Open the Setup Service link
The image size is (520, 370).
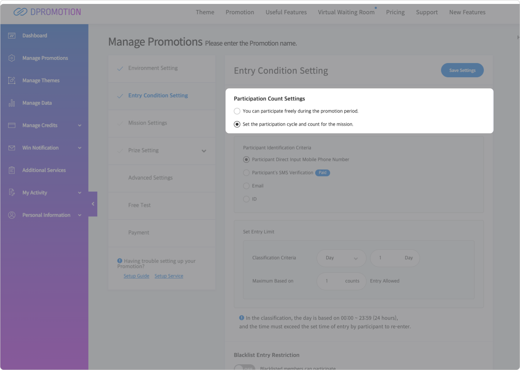pyautogui.click(x=169, y=276)
